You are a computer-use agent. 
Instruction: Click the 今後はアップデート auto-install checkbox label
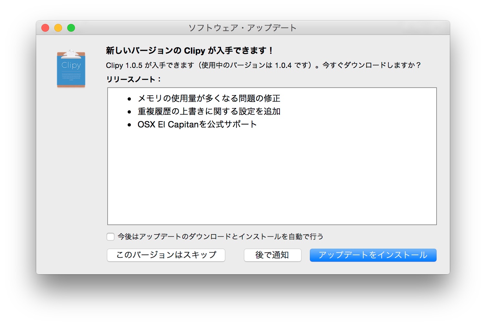click(x=220, y=237)
